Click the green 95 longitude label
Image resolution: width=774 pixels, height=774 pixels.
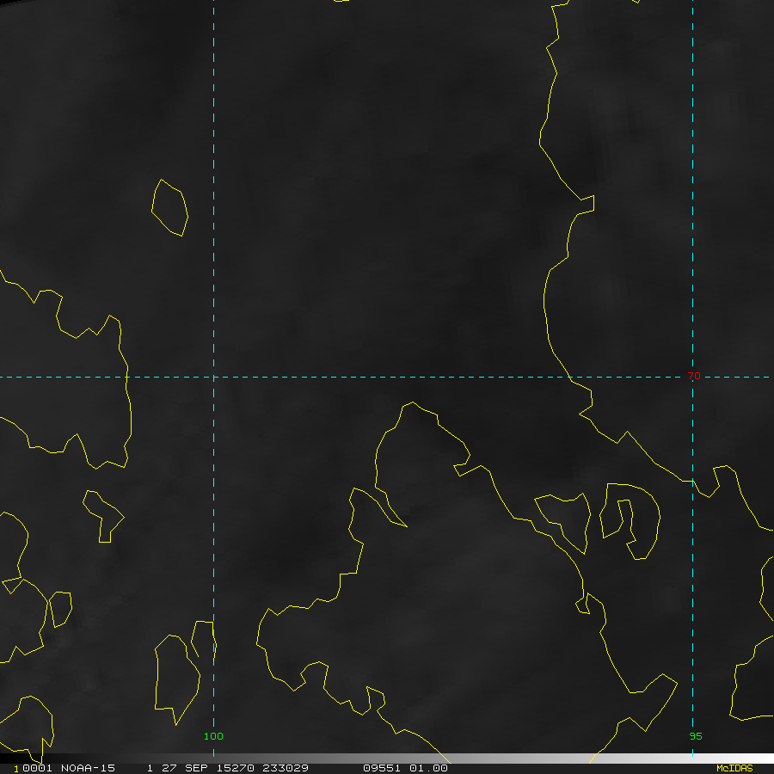(x=696, y=736)
